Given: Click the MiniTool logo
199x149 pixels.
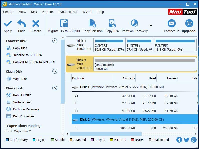Looking at the screenshot, I should click(182, 12).
